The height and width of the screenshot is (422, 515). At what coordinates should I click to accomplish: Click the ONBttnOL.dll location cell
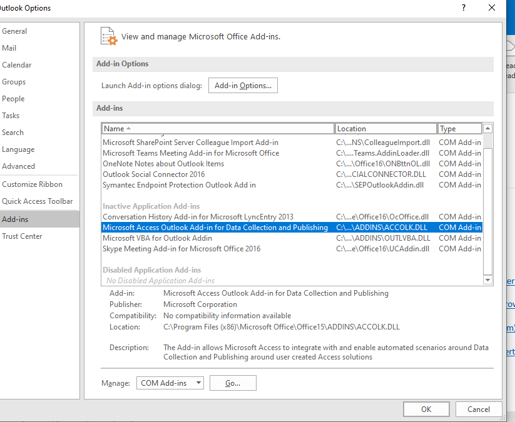383,164
